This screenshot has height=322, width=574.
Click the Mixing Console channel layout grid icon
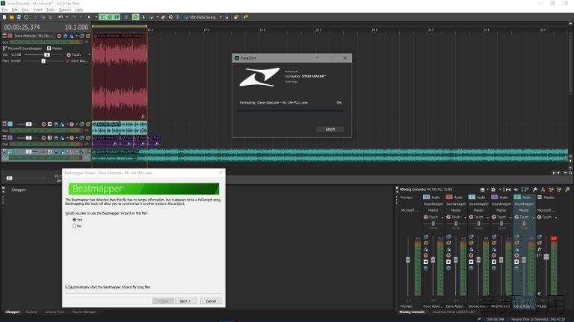[483, 189]
